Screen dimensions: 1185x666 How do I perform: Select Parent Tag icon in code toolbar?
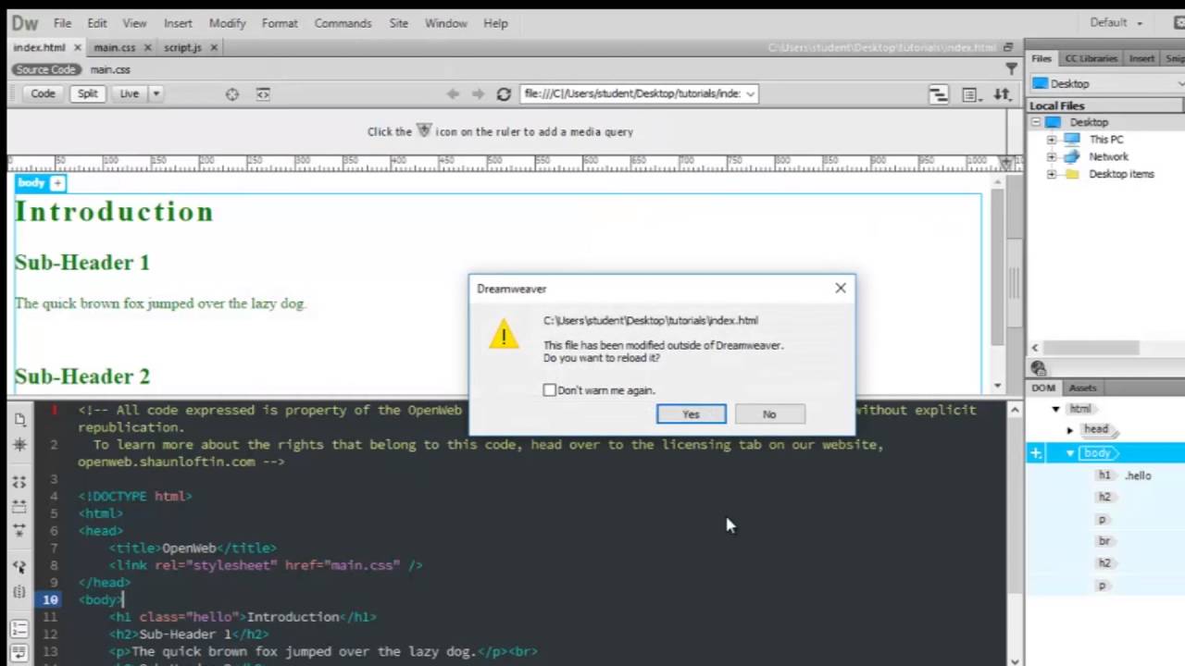point(20,566)
